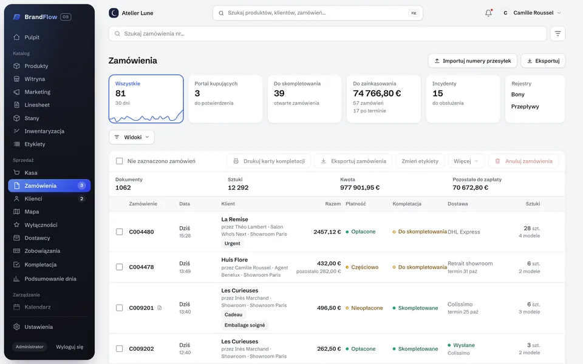Click the Mapa map icon
The height and width of the screenshot is (364, 583).
16,211
